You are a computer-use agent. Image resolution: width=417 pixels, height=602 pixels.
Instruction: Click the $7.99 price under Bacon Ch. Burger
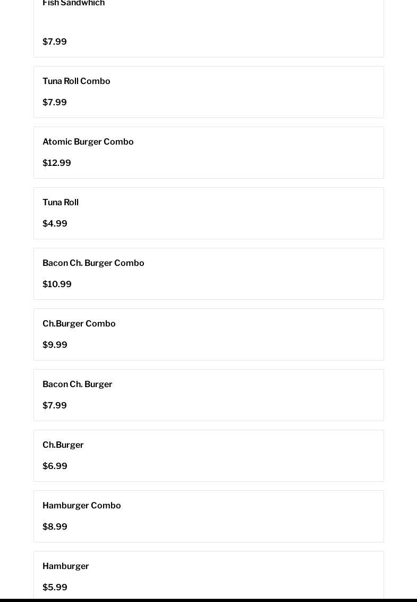55,405
